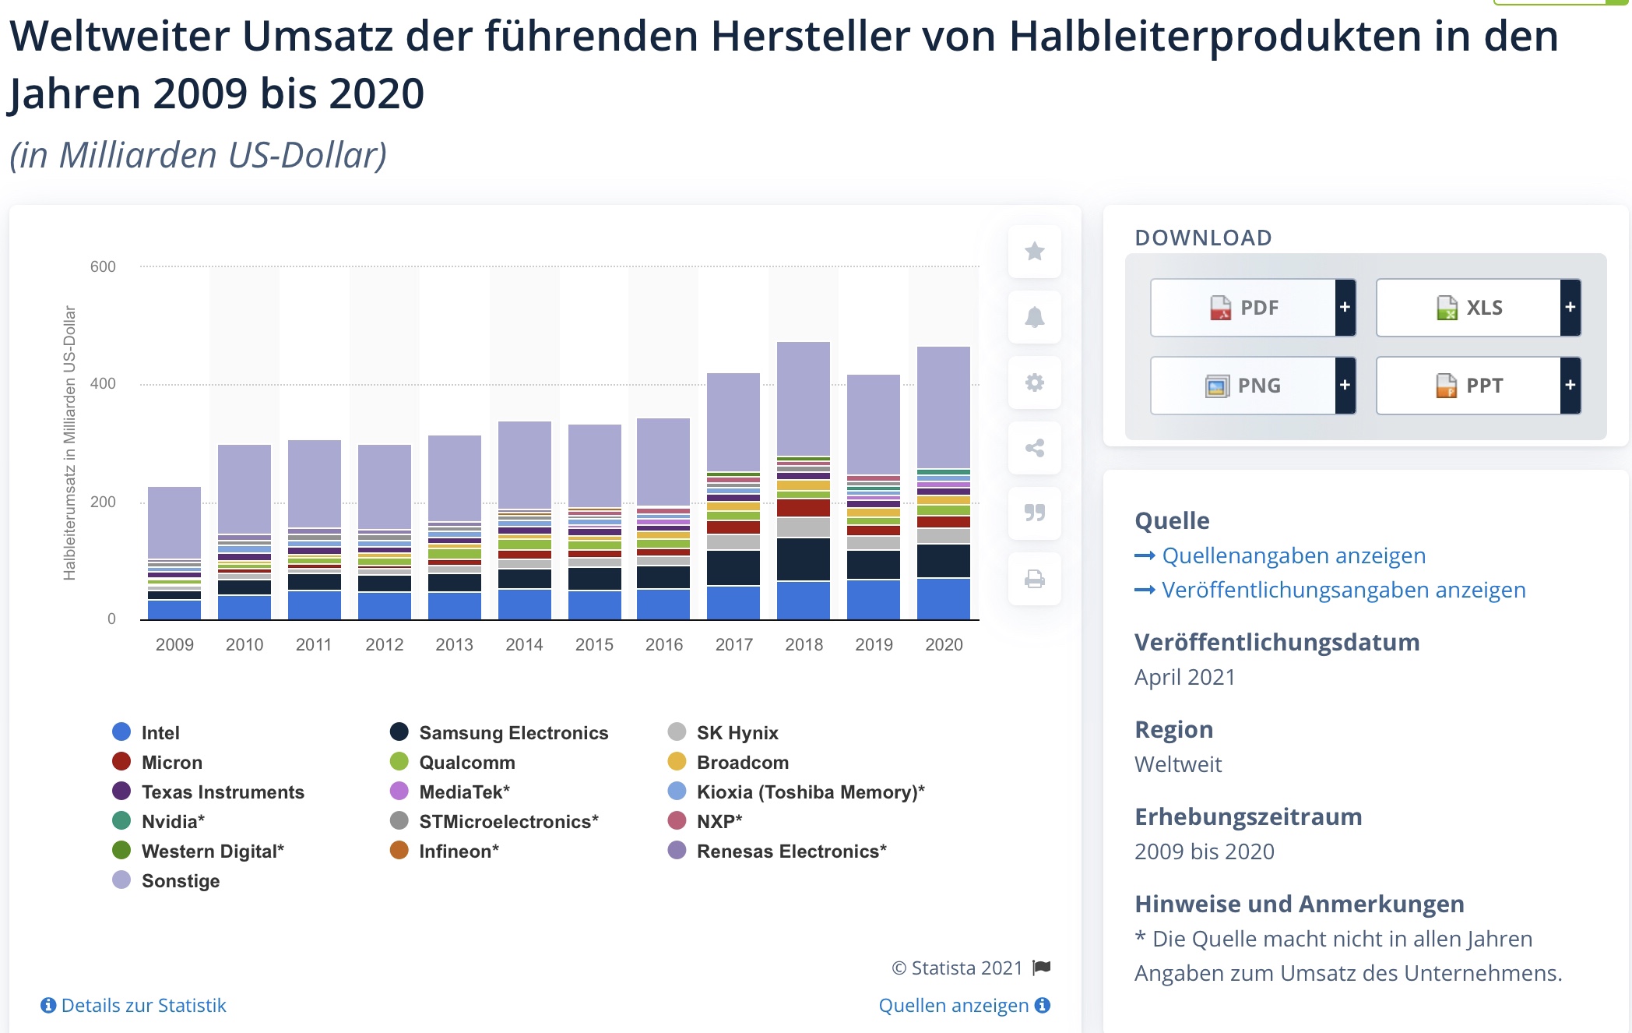The image size is (1632, 1033).
Task: Open Quellenangaben anzeigen link
Action: (1293, 555)
